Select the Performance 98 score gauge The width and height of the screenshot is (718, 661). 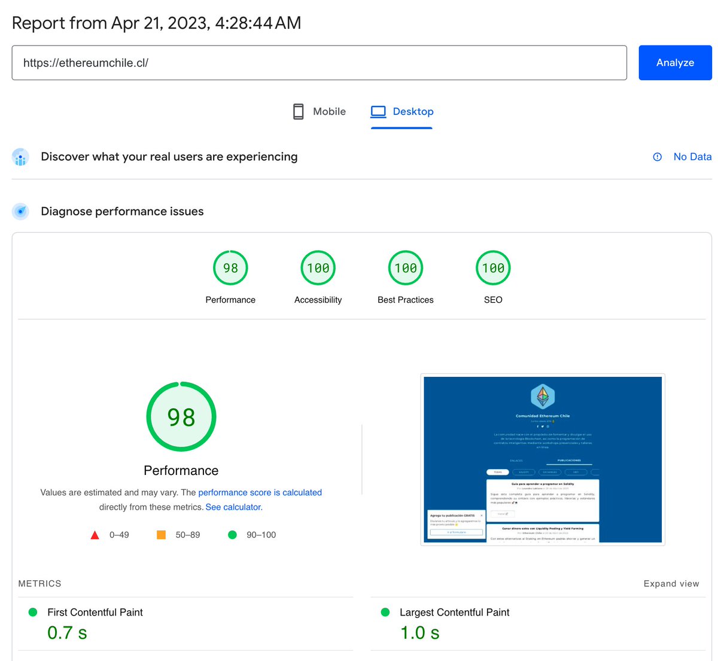230,268
